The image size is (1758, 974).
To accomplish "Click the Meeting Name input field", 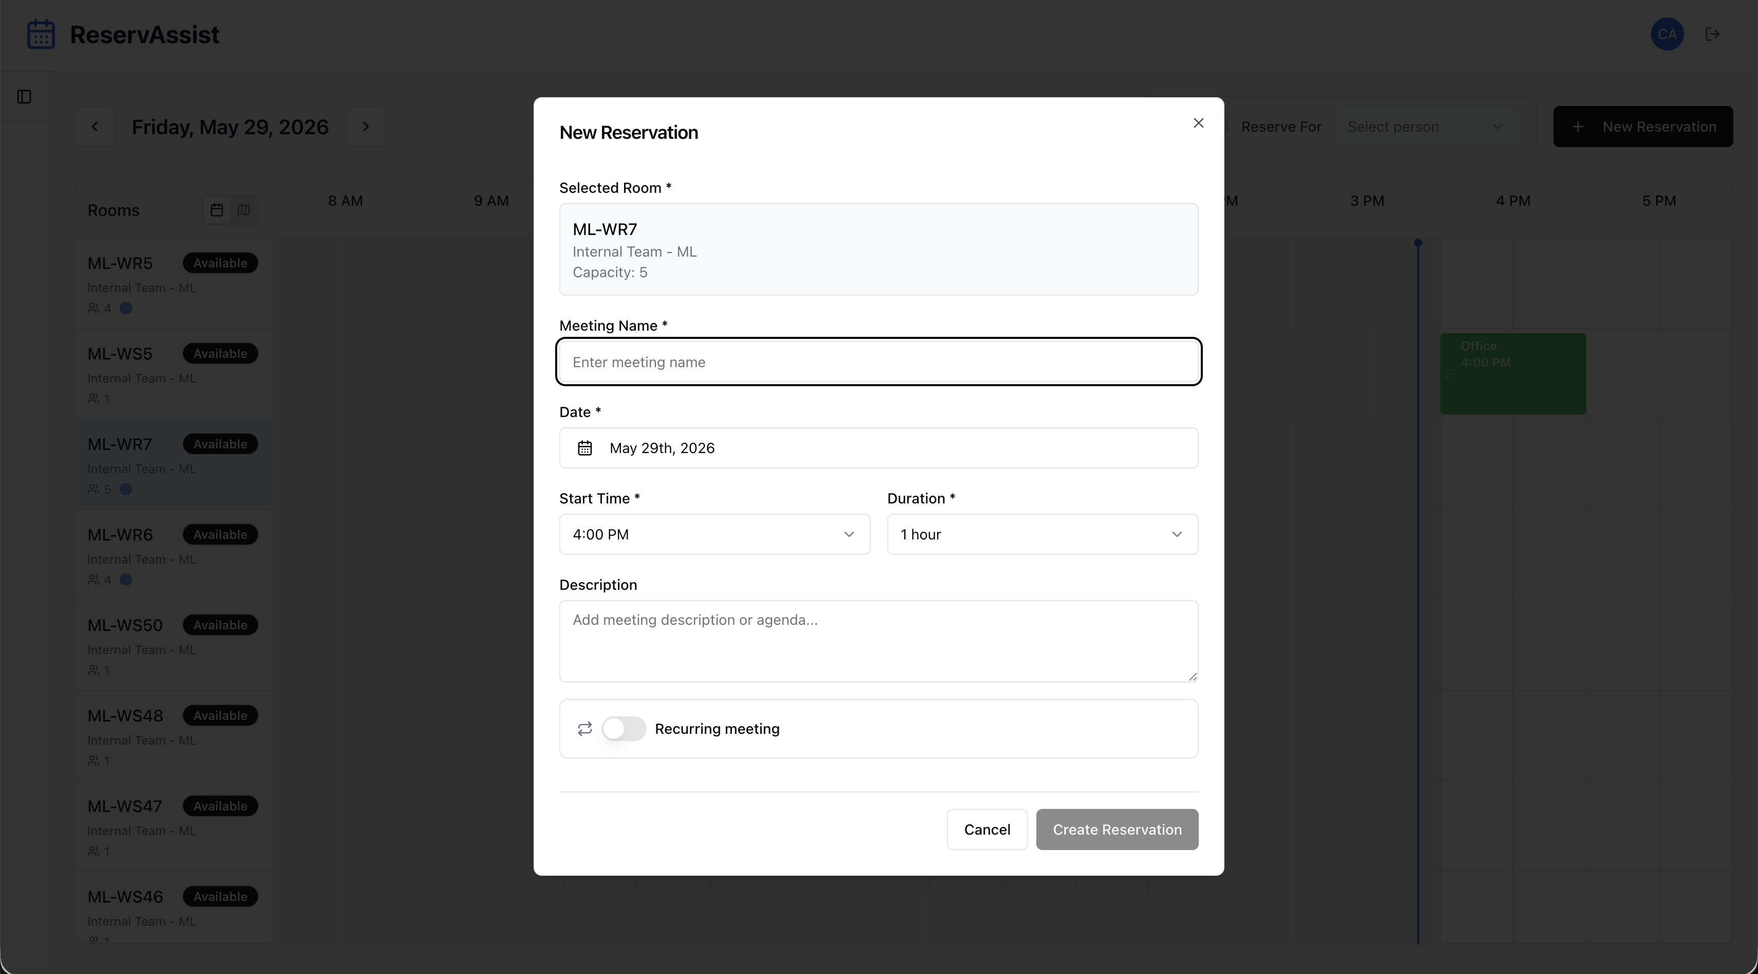I will point(878,362).
